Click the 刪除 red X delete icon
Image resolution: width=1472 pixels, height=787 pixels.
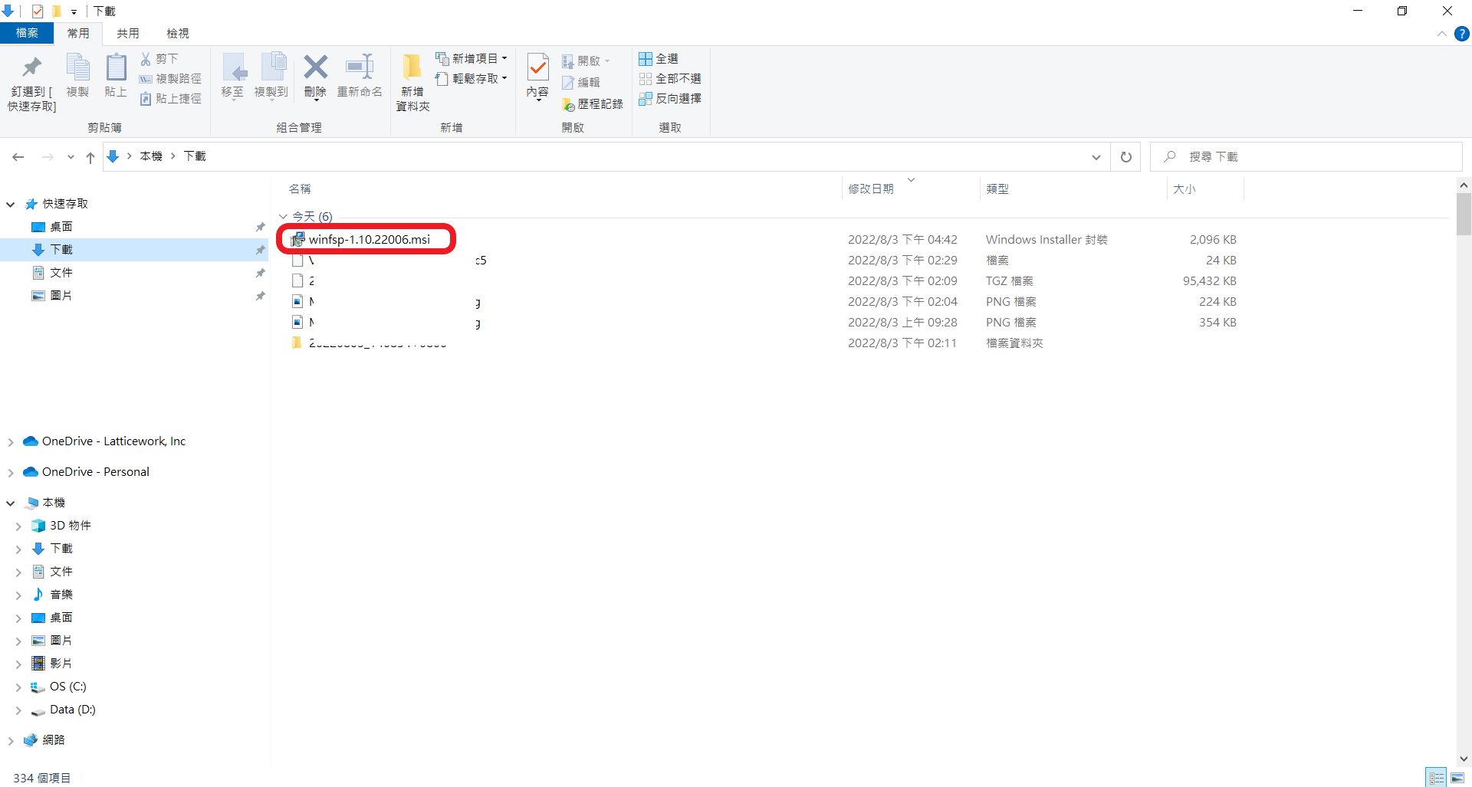pos(315,67)
